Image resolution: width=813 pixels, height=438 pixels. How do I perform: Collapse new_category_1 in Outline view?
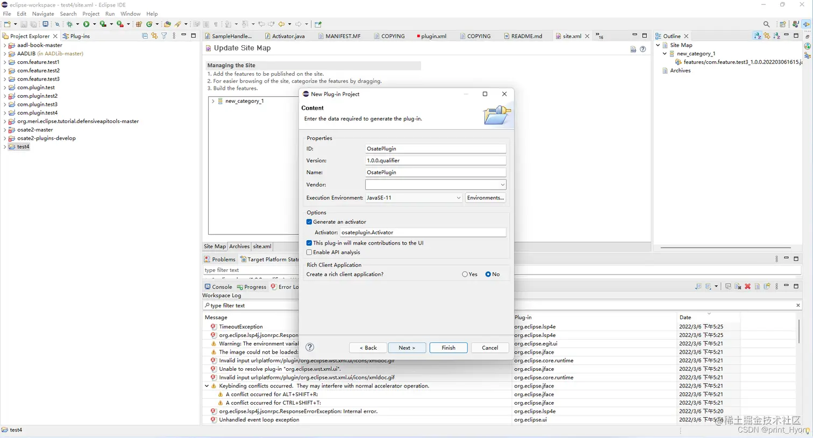pyautogui.click(x=665, y=54)
